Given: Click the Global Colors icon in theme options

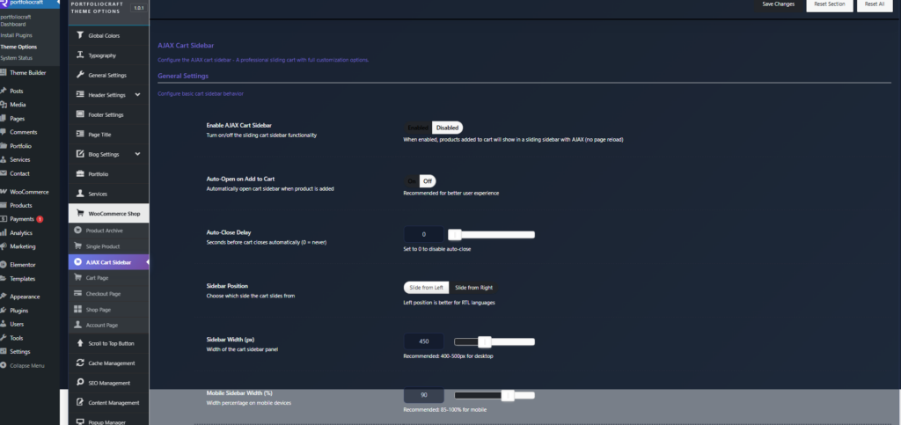Looking at the screenshot, I should pyautogui.click(x=80, y=35).
